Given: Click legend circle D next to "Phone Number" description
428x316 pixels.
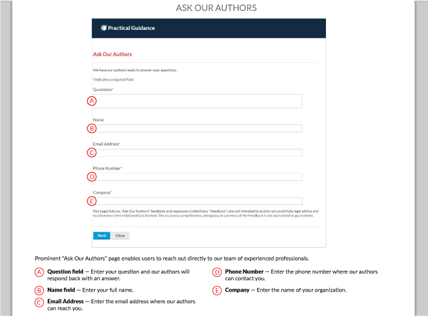Looking at the screenshot, I should point(217,272).
